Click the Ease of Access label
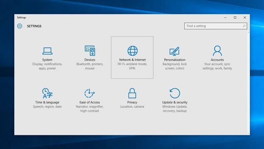 (x=89, y=102)
